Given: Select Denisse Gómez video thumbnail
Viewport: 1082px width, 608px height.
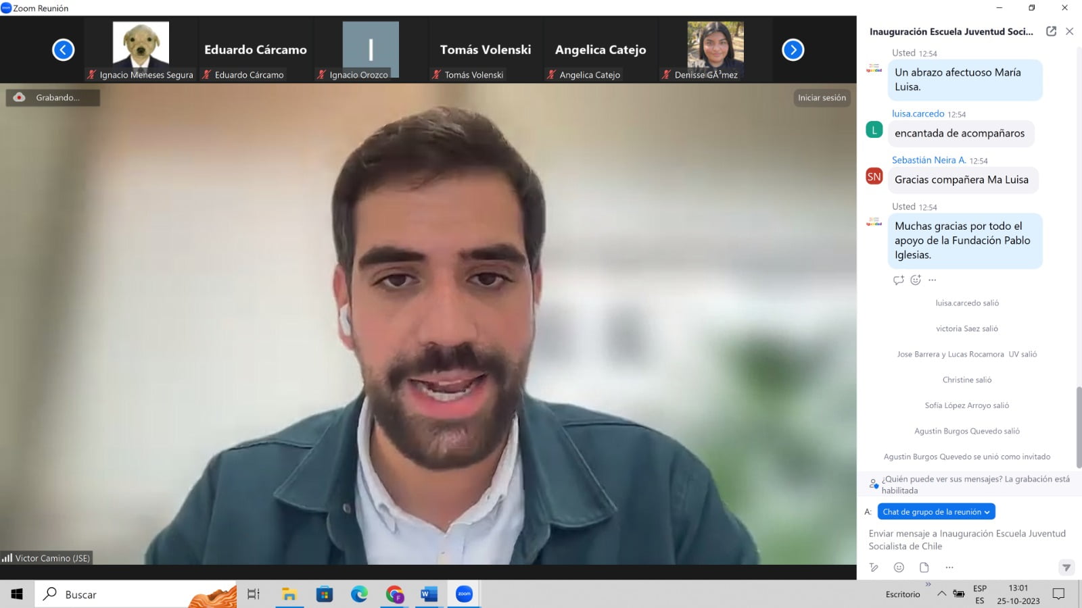Looking at the screenshot, I should tap(715, 50).
